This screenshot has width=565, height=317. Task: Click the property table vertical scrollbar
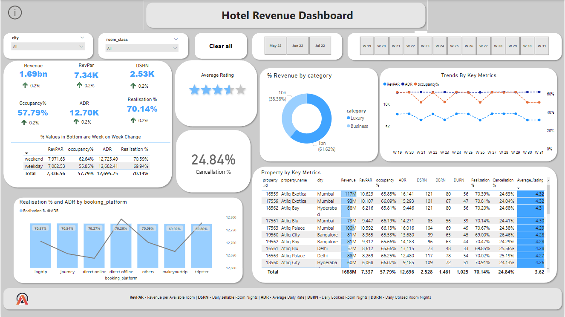point(548,205)
